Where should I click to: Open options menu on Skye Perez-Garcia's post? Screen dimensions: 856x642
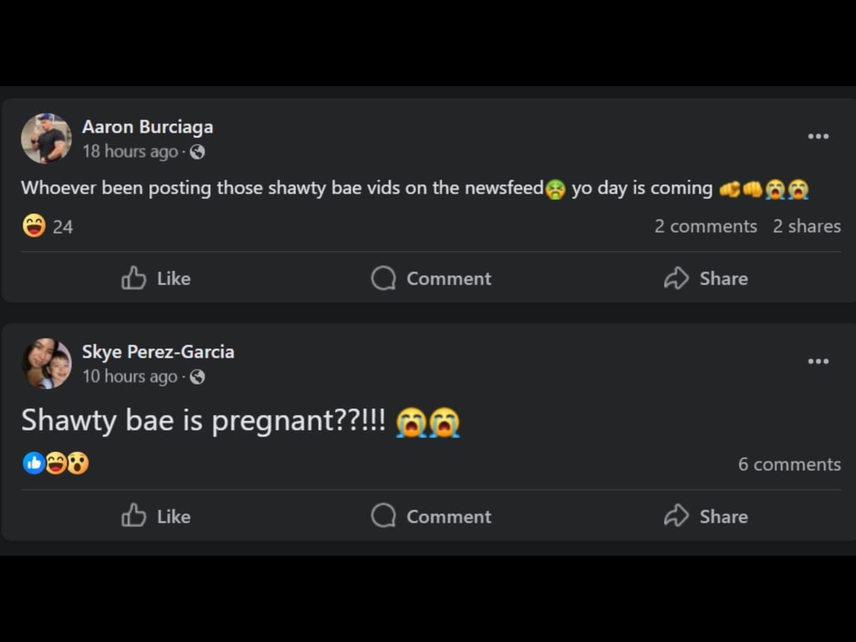click(x=818, y=361)
